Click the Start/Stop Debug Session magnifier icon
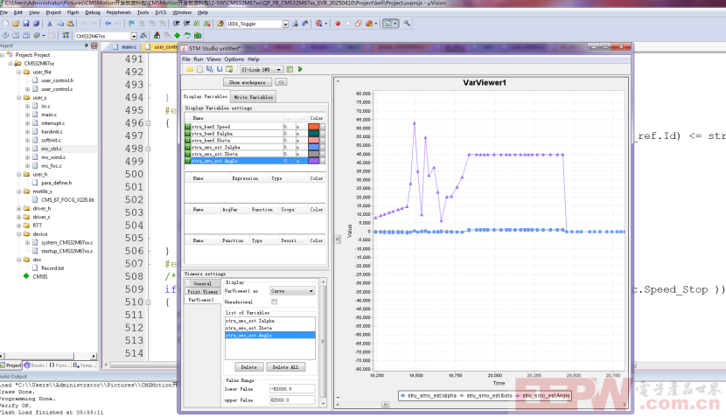 click(x=319, y=24)
